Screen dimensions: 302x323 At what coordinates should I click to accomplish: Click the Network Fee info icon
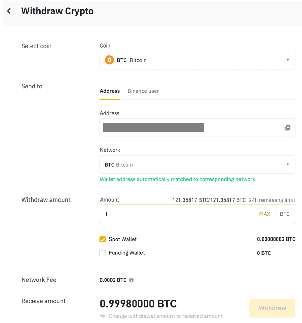tap(131, 280)
